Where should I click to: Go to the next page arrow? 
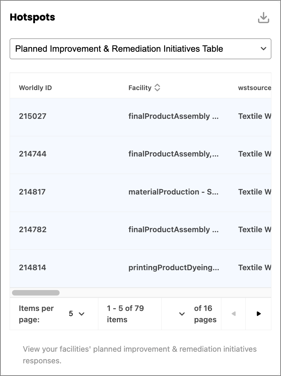click(x=258, y=314)
